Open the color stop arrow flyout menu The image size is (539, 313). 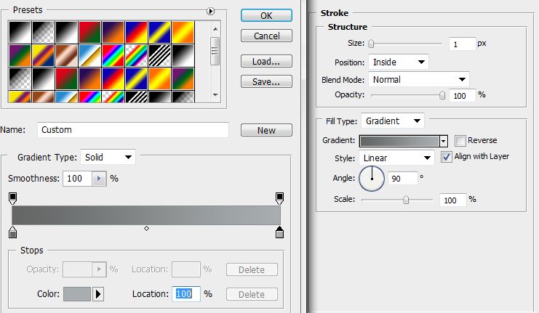click(x=98, y=294)
